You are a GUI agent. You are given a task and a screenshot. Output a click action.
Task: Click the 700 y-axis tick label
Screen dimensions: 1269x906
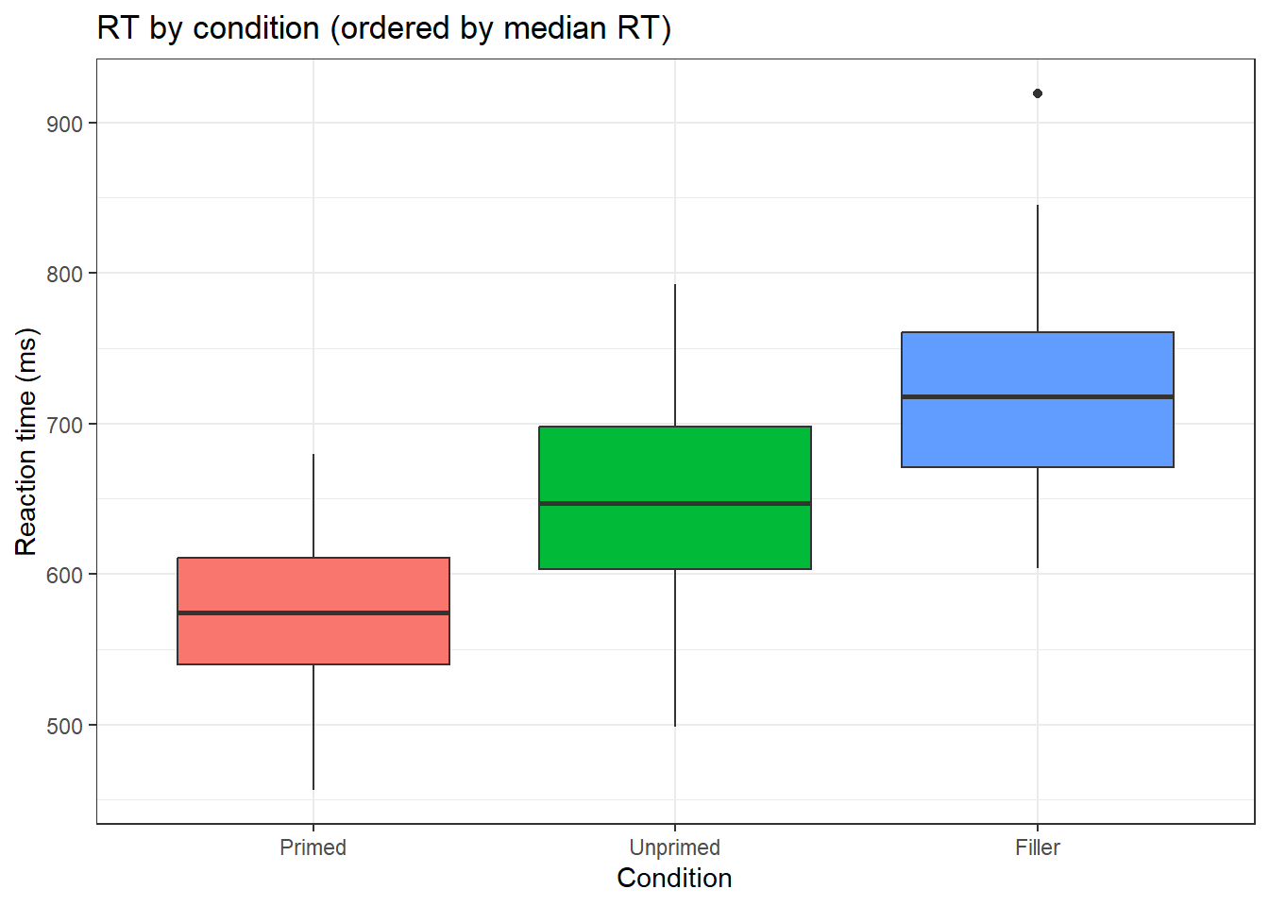click(x=65, y=425)
